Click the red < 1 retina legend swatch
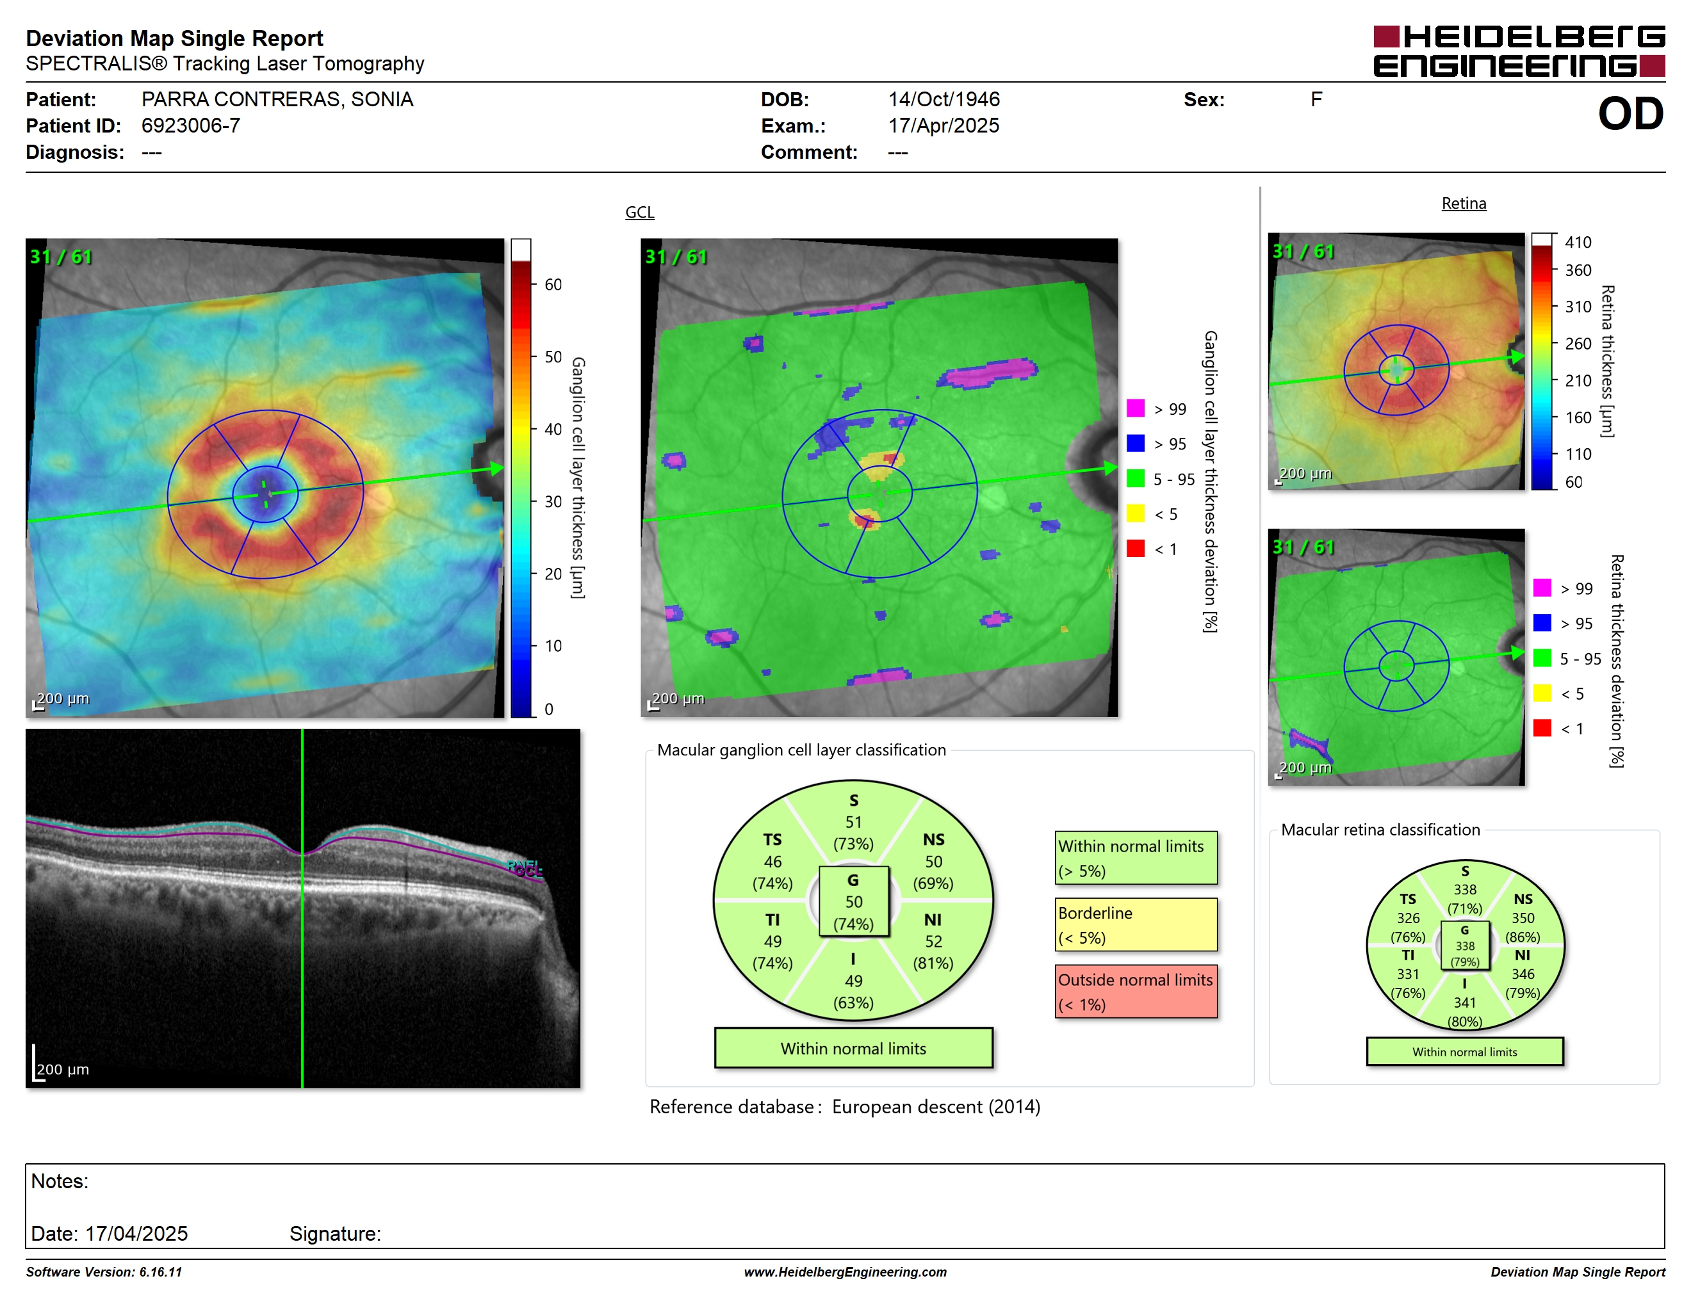The width and height of the screenshot is (1691, 1306). click(1542, 728)
